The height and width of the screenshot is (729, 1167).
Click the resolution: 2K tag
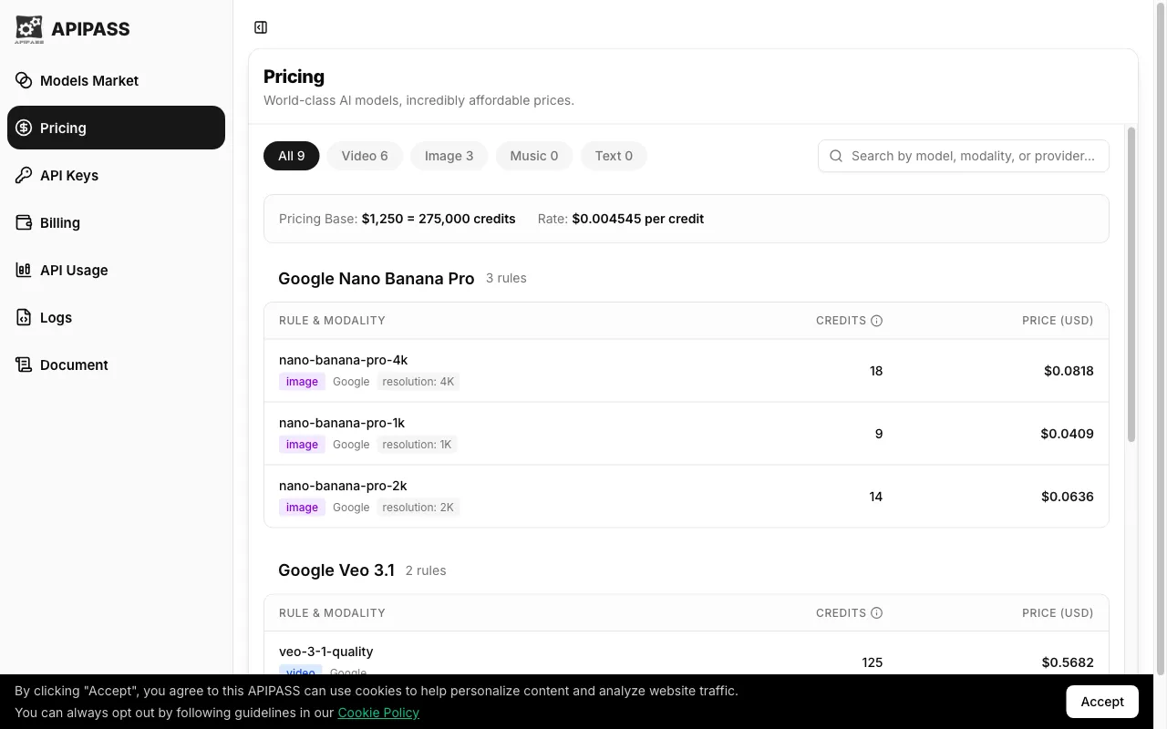click(418, 508)
